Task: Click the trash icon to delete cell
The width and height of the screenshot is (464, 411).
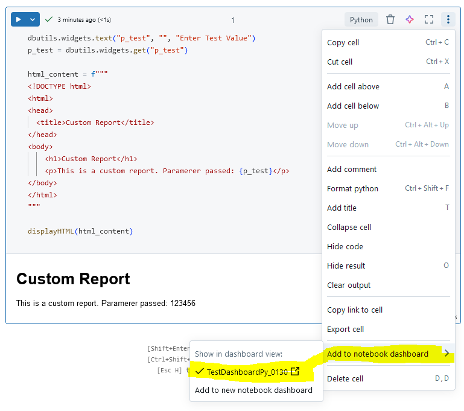Action: 390,19
